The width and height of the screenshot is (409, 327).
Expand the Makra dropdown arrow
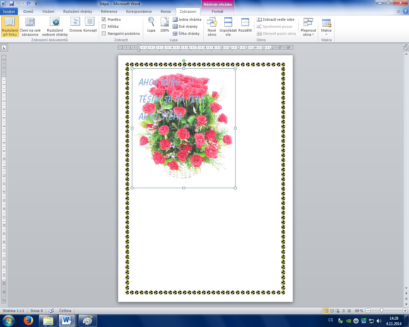tap(326, 34)
